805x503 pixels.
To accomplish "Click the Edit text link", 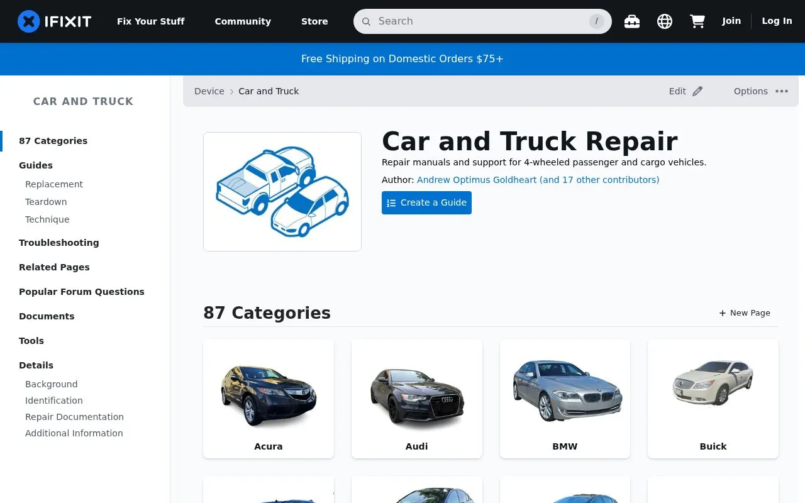I will pos(677,91).
